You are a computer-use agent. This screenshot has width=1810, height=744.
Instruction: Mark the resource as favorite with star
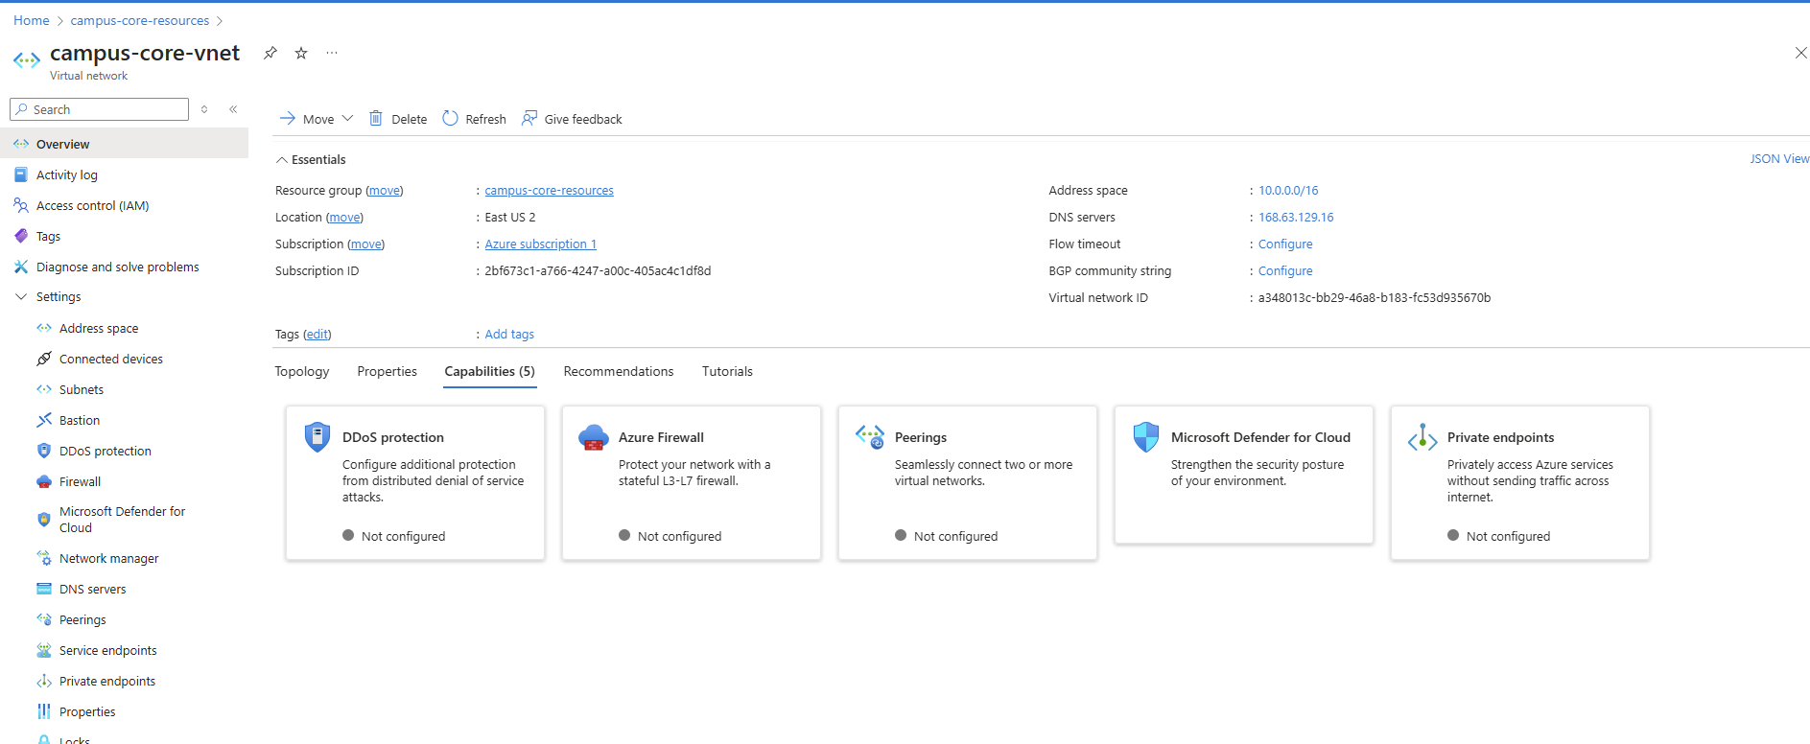point(301,53)
